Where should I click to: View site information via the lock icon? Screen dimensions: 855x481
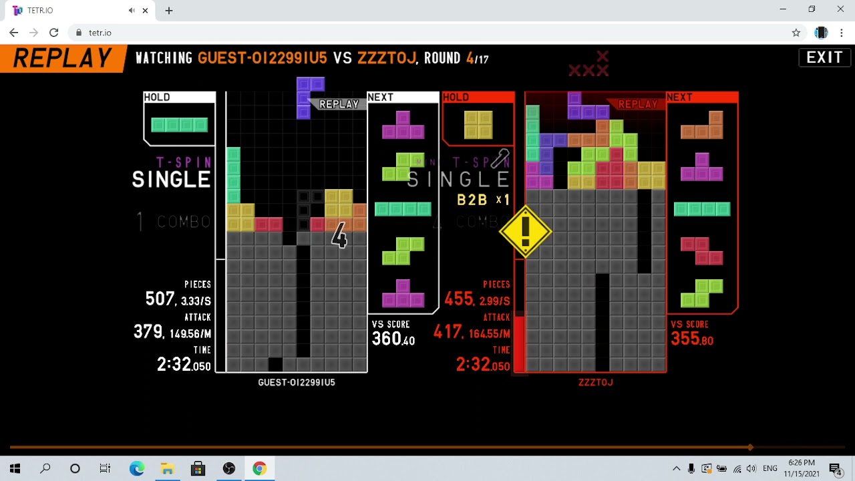pos(79,32)
